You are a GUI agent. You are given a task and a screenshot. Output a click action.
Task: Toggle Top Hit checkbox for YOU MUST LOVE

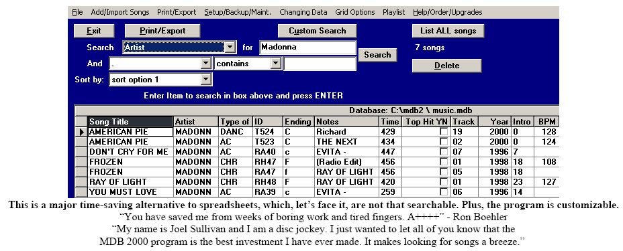coord(443,192)
